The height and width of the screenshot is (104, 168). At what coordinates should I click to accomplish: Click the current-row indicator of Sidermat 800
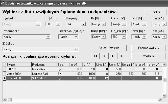click(x=4, y=78)
